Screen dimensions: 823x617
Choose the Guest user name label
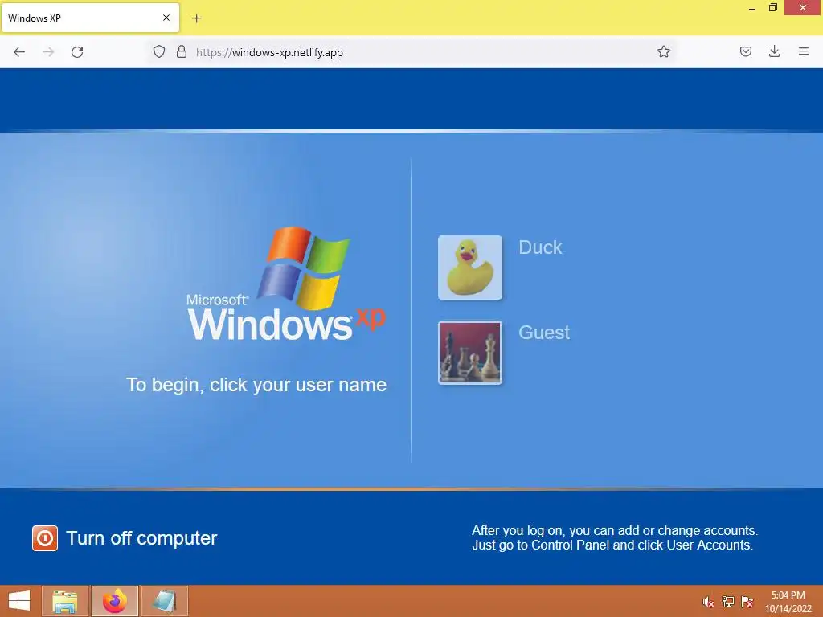(x=544, y=332)
